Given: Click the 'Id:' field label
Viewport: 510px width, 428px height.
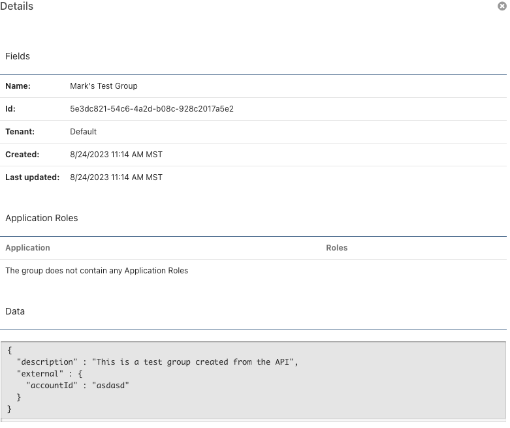Looking at the screenshot, I should (10, 109).
